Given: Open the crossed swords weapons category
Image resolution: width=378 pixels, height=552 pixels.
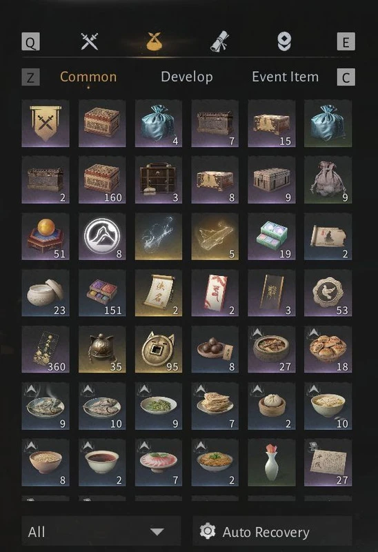Looking at the screenshot, I should pyautogui.click(x=90, y=41).
